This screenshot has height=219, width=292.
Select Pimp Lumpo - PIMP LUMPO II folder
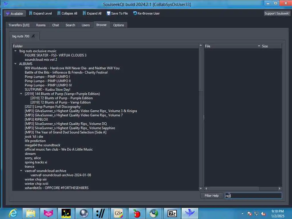tap(48, 81)
